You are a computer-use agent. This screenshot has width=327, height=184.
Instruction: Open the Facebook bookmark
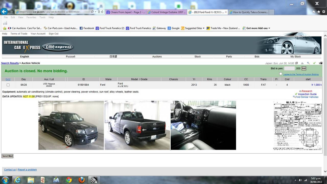(x=87, y=28)
